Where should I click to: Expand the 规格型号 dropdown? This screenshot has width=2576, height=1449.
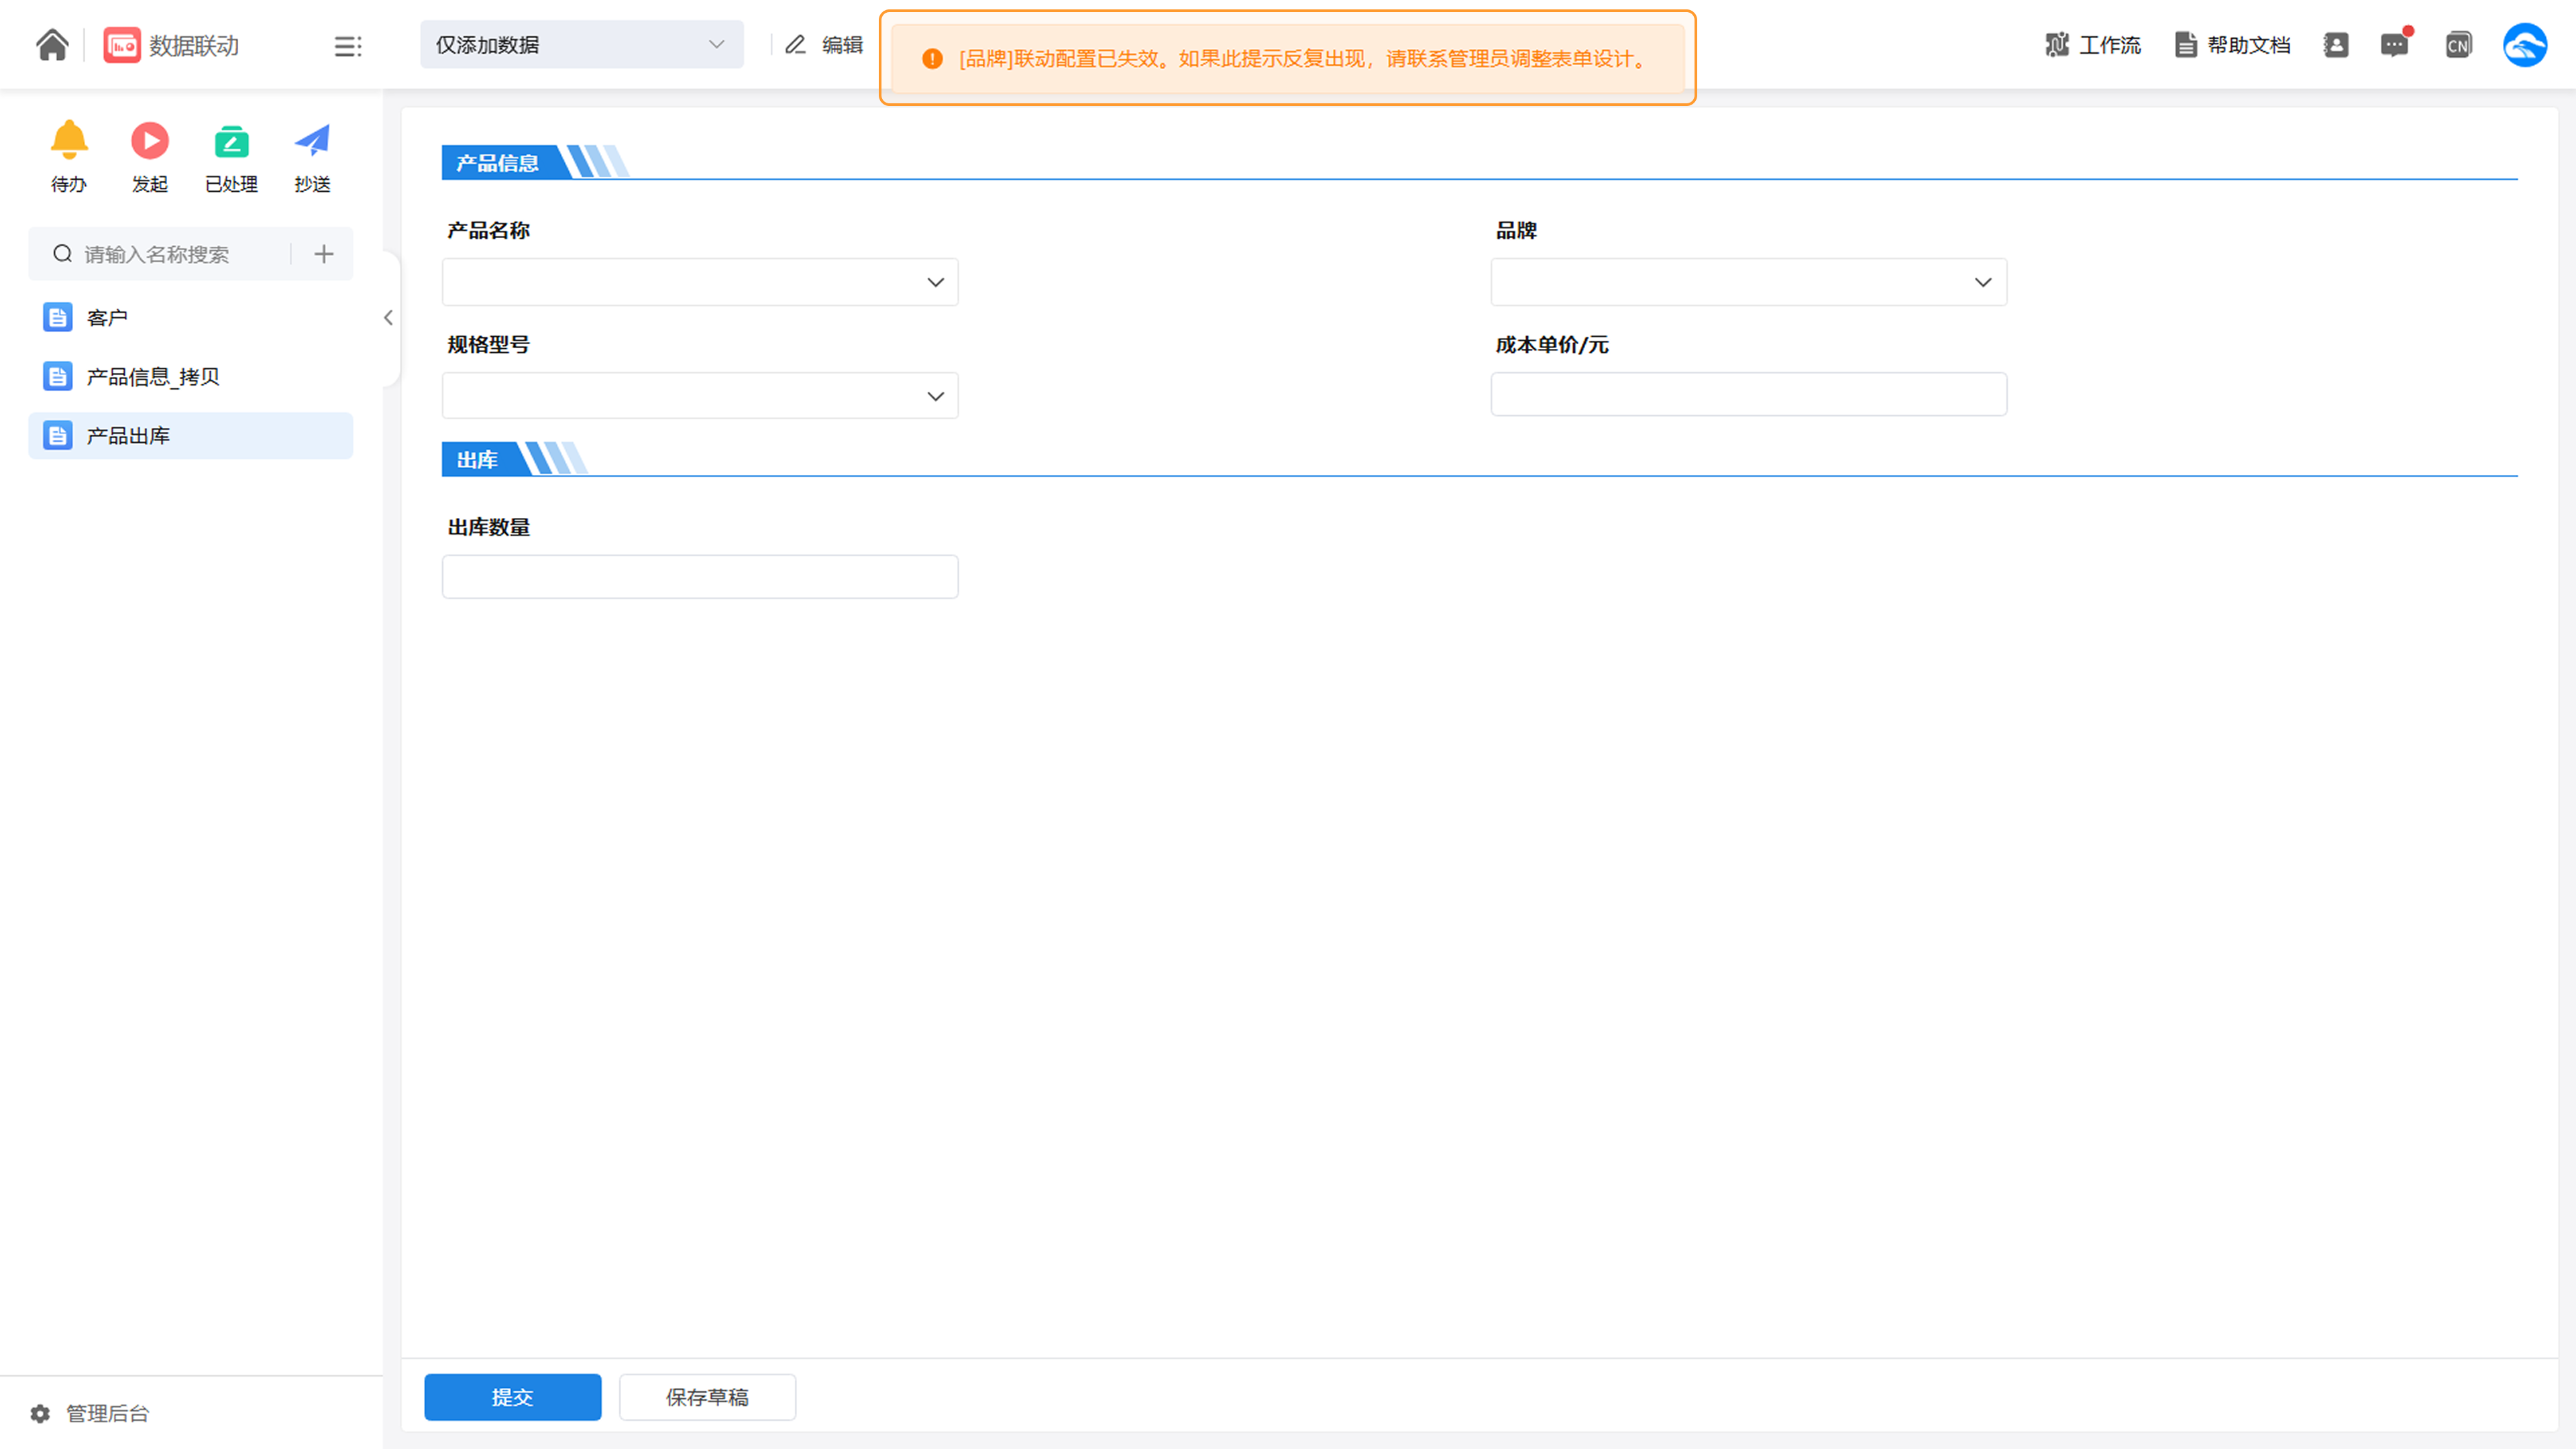[699, 396]
